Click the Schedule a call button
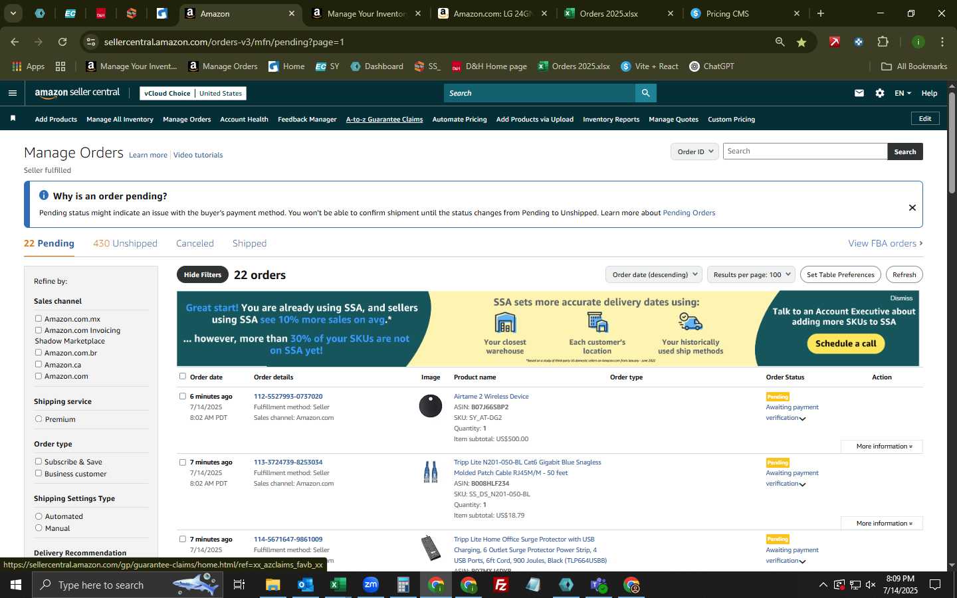957x598 pixels. (846, 344)
